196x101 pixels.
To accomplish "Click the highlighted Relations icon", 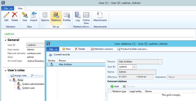I will 56,15.
